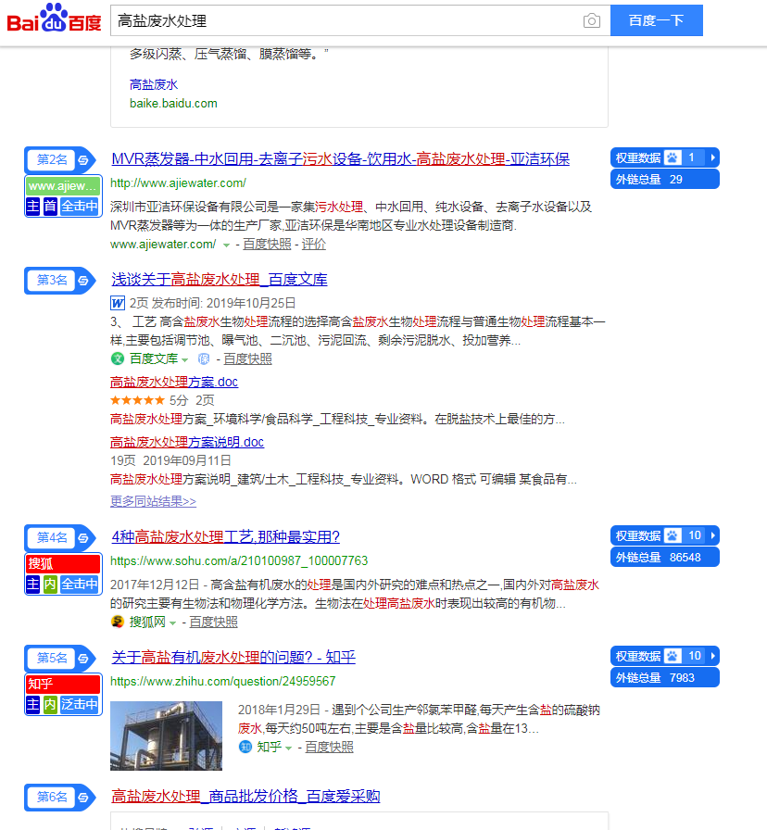This screenshot has width=767, height=830.
Task: Open the 知乎 result thumbnail image
Action: click(x=166, y=736)
